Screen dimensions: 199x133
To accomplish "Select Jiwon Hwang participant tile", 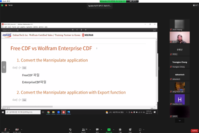I will tap(179, 25).
